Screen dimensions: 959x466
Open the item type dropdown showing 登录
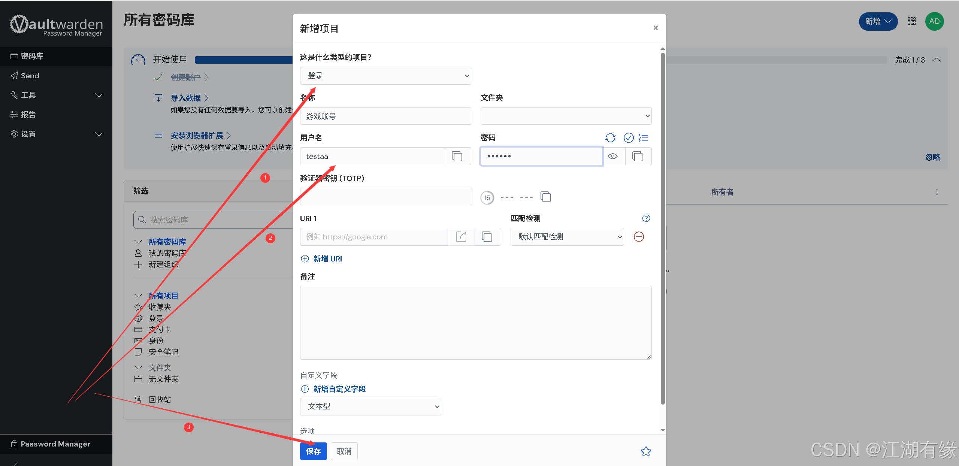(x=385, y=76)
